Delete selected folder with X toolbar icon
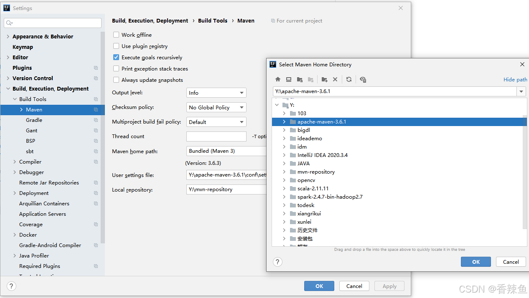This screenshot has width=529, height=298. coord(335,79)
